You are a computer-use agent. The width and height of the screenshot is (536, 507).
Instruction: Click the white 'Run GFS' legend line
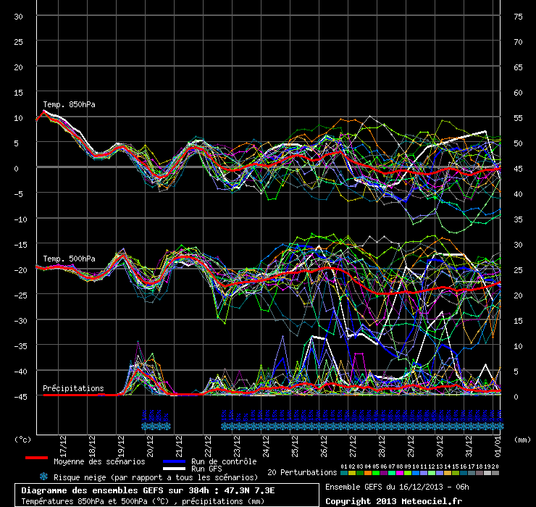coord(173,469)
